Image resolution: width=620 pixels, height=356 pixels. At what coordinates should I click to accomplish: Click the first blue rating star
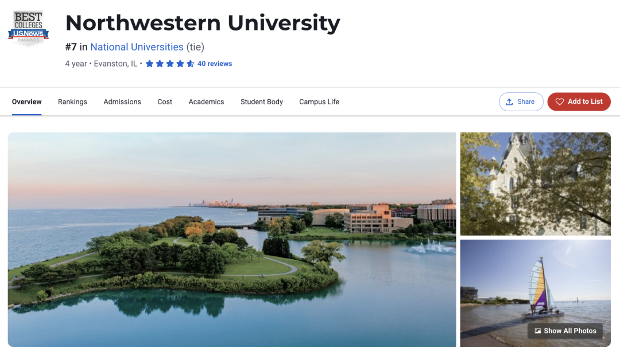pos(149,64)
